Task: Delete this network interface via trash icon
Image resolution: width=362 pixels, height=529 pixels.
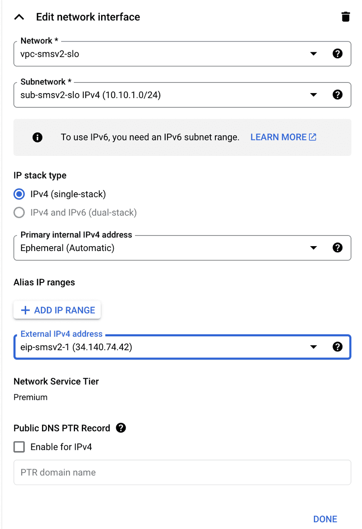Action: click(345, 17)
